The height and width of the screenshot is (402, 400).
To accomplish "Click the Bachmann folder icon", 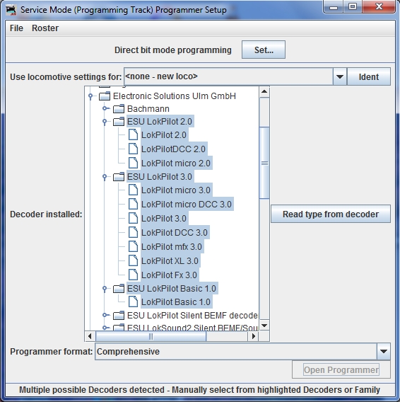I will pyautogui.click(x=119, y=109).
